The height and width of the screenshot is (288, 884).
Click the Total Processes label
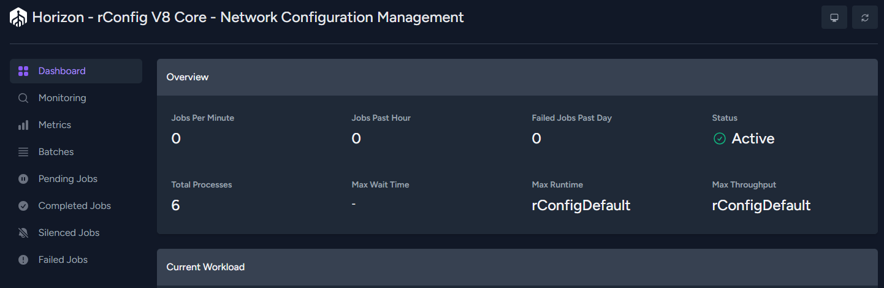coord(202,184)
